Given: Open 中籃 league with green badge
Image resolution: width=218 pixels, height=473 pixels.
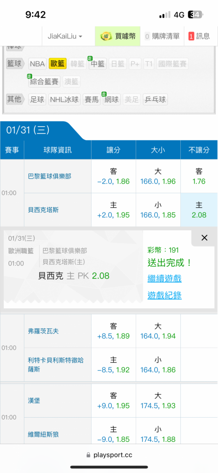Looking at the screenshot, I should tap(98, 64).
